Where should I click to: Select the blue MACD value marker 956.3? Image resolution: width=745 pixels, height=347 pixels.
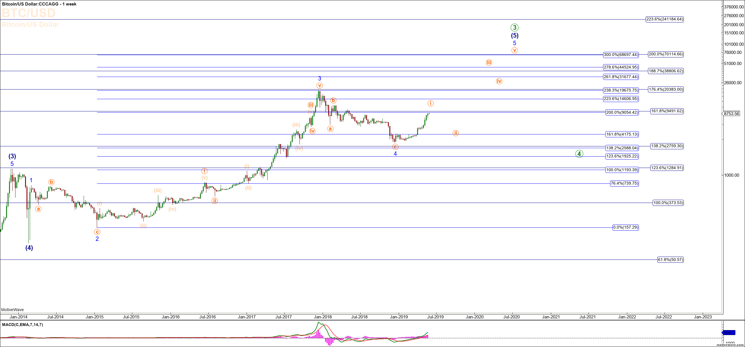[x=729, y=332]
